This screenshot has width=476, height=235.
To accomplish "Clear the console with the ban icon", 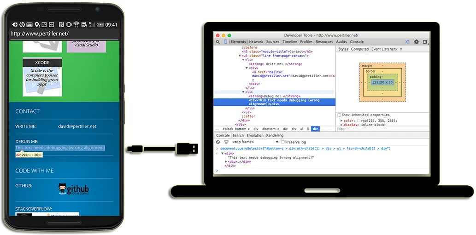I will tap(218, 142).
